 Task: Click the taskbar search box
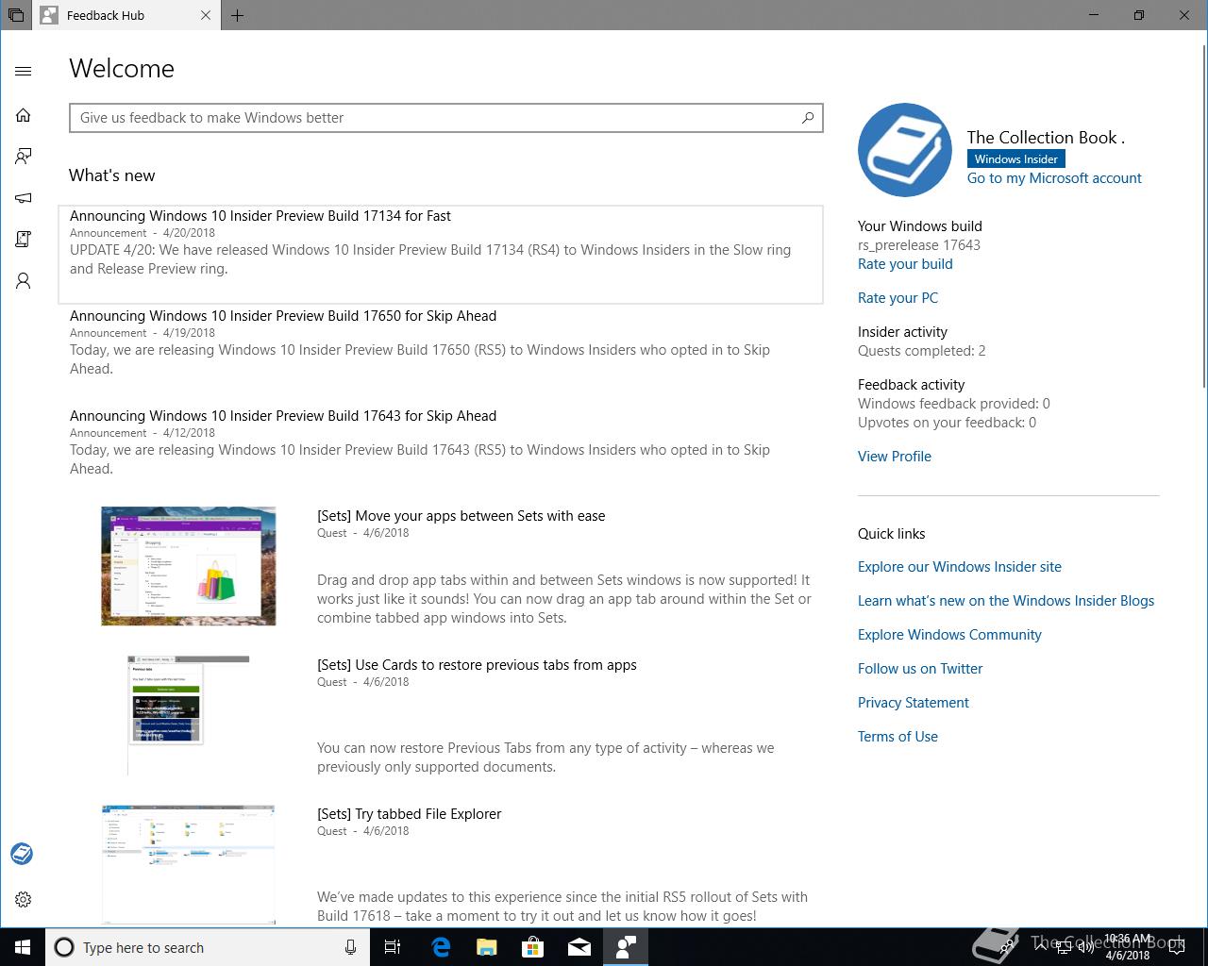206,947
